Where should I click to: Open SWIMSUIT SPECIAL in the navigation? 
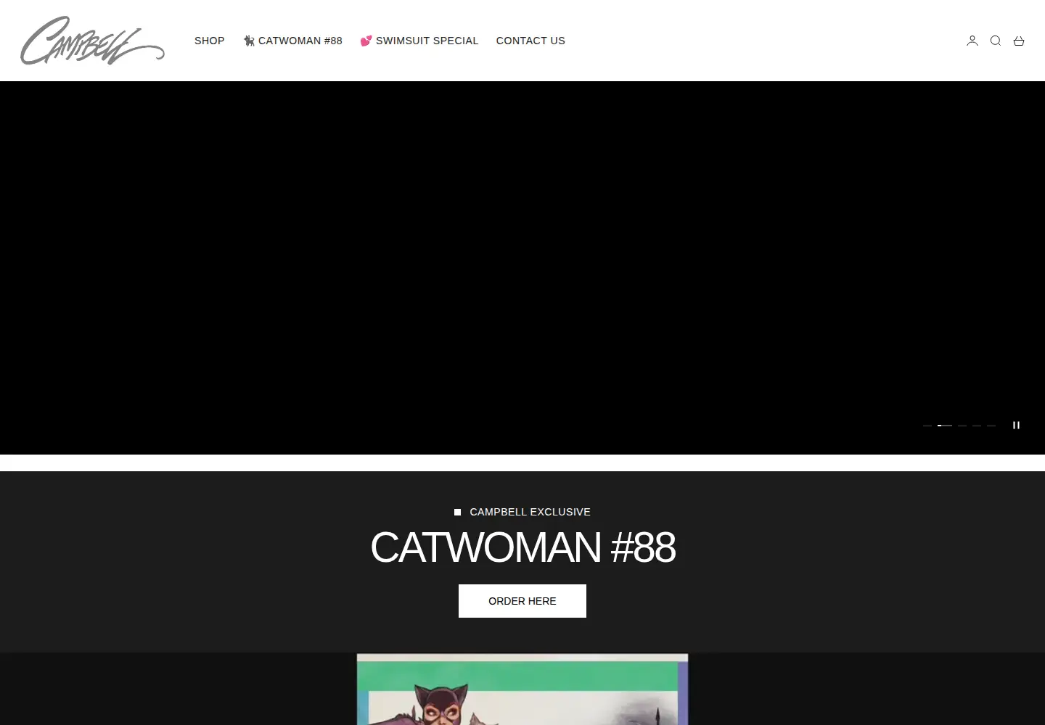(x=419, y=41)
